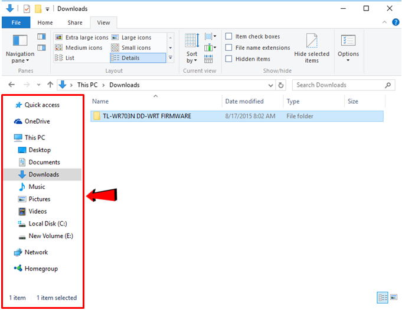Click Size all columns to fit icon

pos(208,59)
